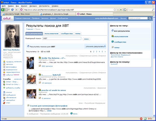Click Повторный поиск text field
This screenshot has width=156, height=121.
62,38
